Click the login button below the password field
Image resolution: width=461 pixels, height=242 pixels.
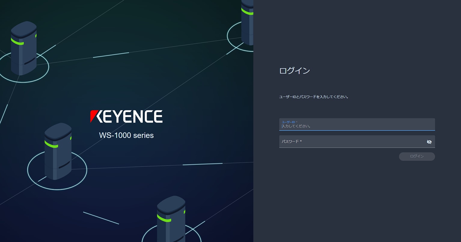pyautogui.click(x=417, y=156)
